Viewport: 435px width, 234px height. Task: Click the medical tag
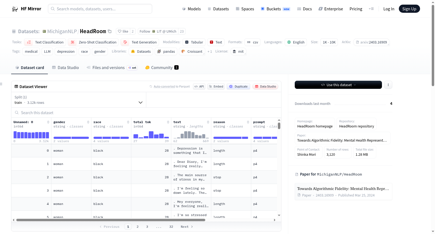point(31,51)
